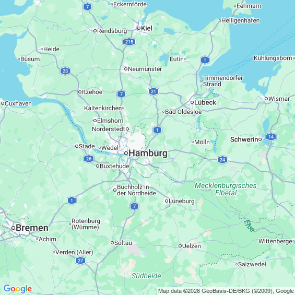Click the A24 highway shield icon
This screenshot has height=295, width=295.
point(222,160)
